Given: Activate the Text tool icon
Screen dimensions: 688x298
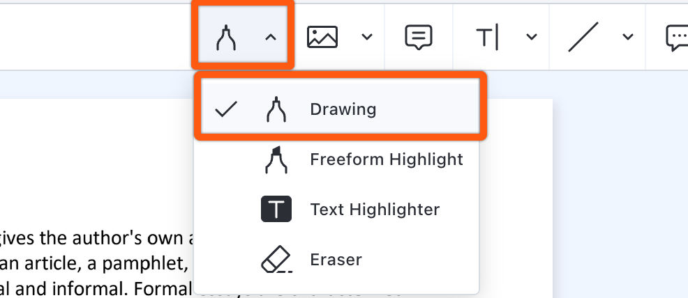Looking at the screenshot, I should click(488, 37).
